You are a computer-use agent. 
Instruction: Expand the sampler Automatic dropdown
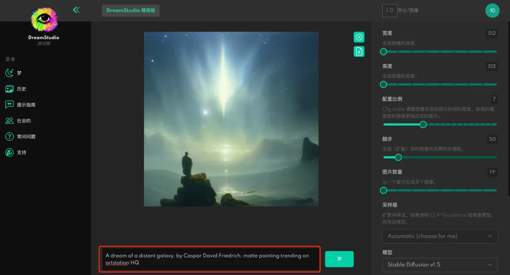tap(440, 236)
